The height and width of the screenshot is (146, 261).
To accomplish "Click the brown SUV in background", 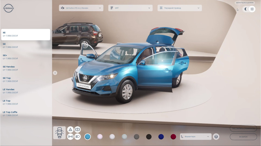I will [x=77, y=35].
